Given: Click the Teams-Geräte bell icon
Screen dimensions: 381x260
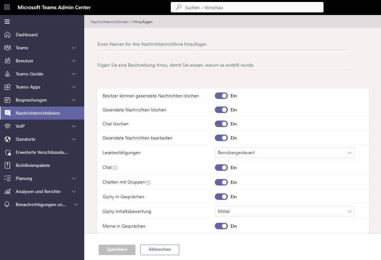Looking at the screenshot, I should tap(8, 74).
